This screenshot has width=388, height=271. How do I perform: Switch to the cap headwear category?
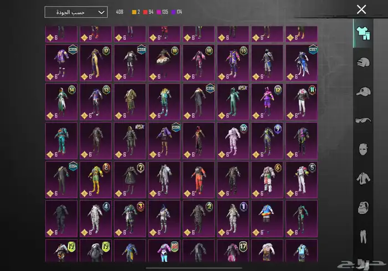coord(363,91)
